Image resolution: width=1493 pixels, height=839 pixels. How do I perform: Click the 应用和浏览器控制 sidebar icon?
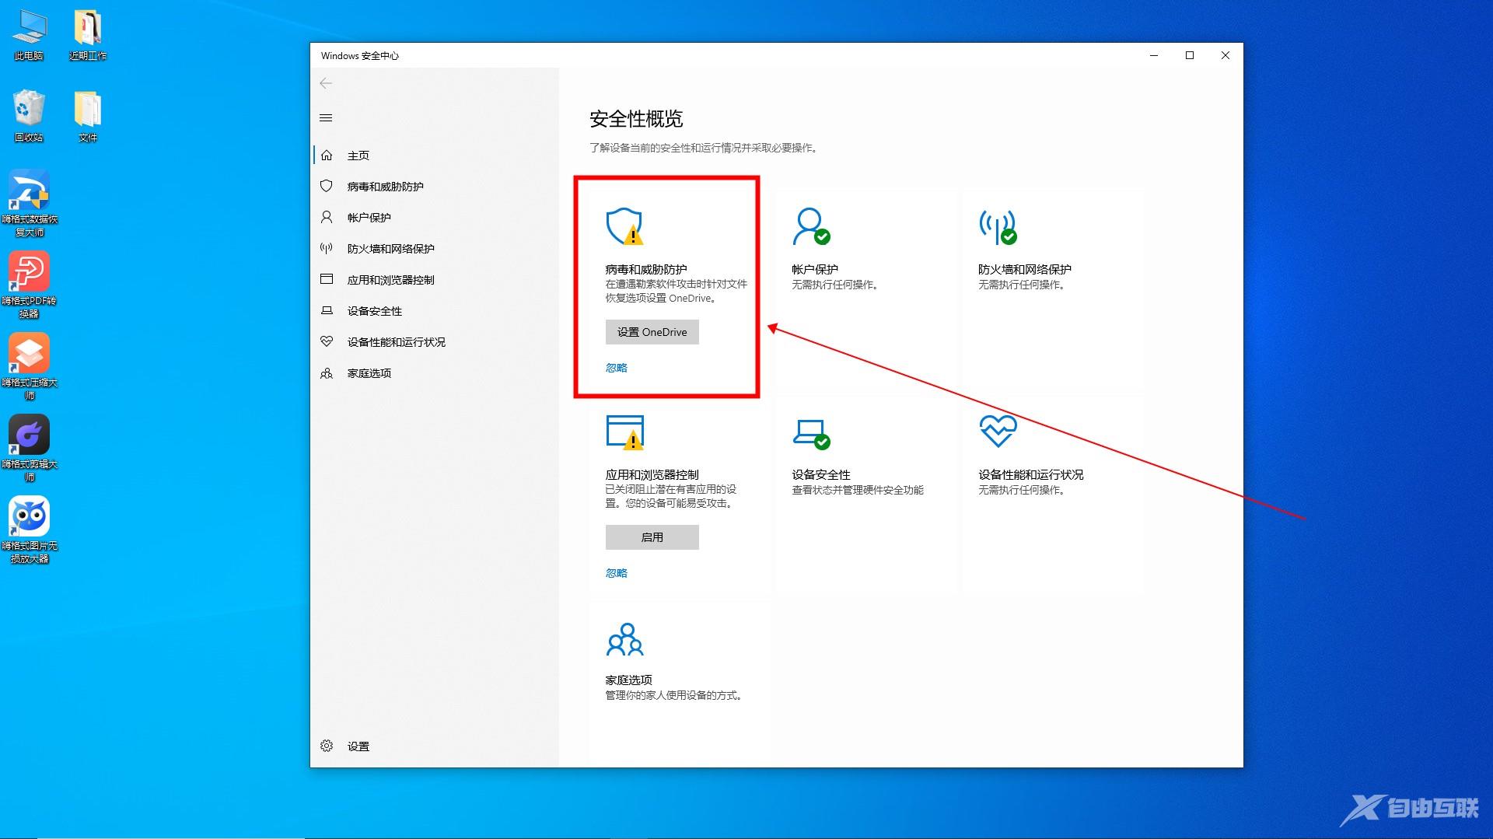[x=327, y=279]
